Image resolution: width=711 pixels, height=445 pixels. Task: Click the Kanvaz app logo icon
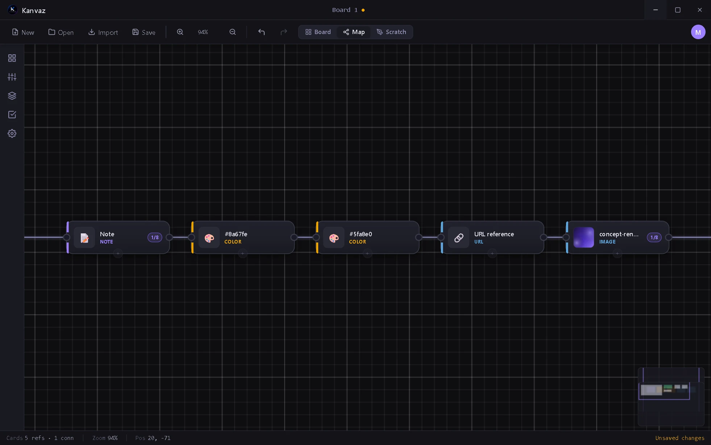click(12, 10)
